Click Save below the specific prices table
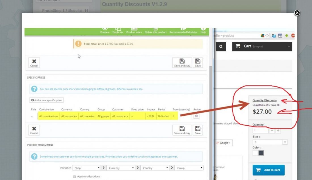312x180 pixels. pyautogui.click(x=198, y=130)
